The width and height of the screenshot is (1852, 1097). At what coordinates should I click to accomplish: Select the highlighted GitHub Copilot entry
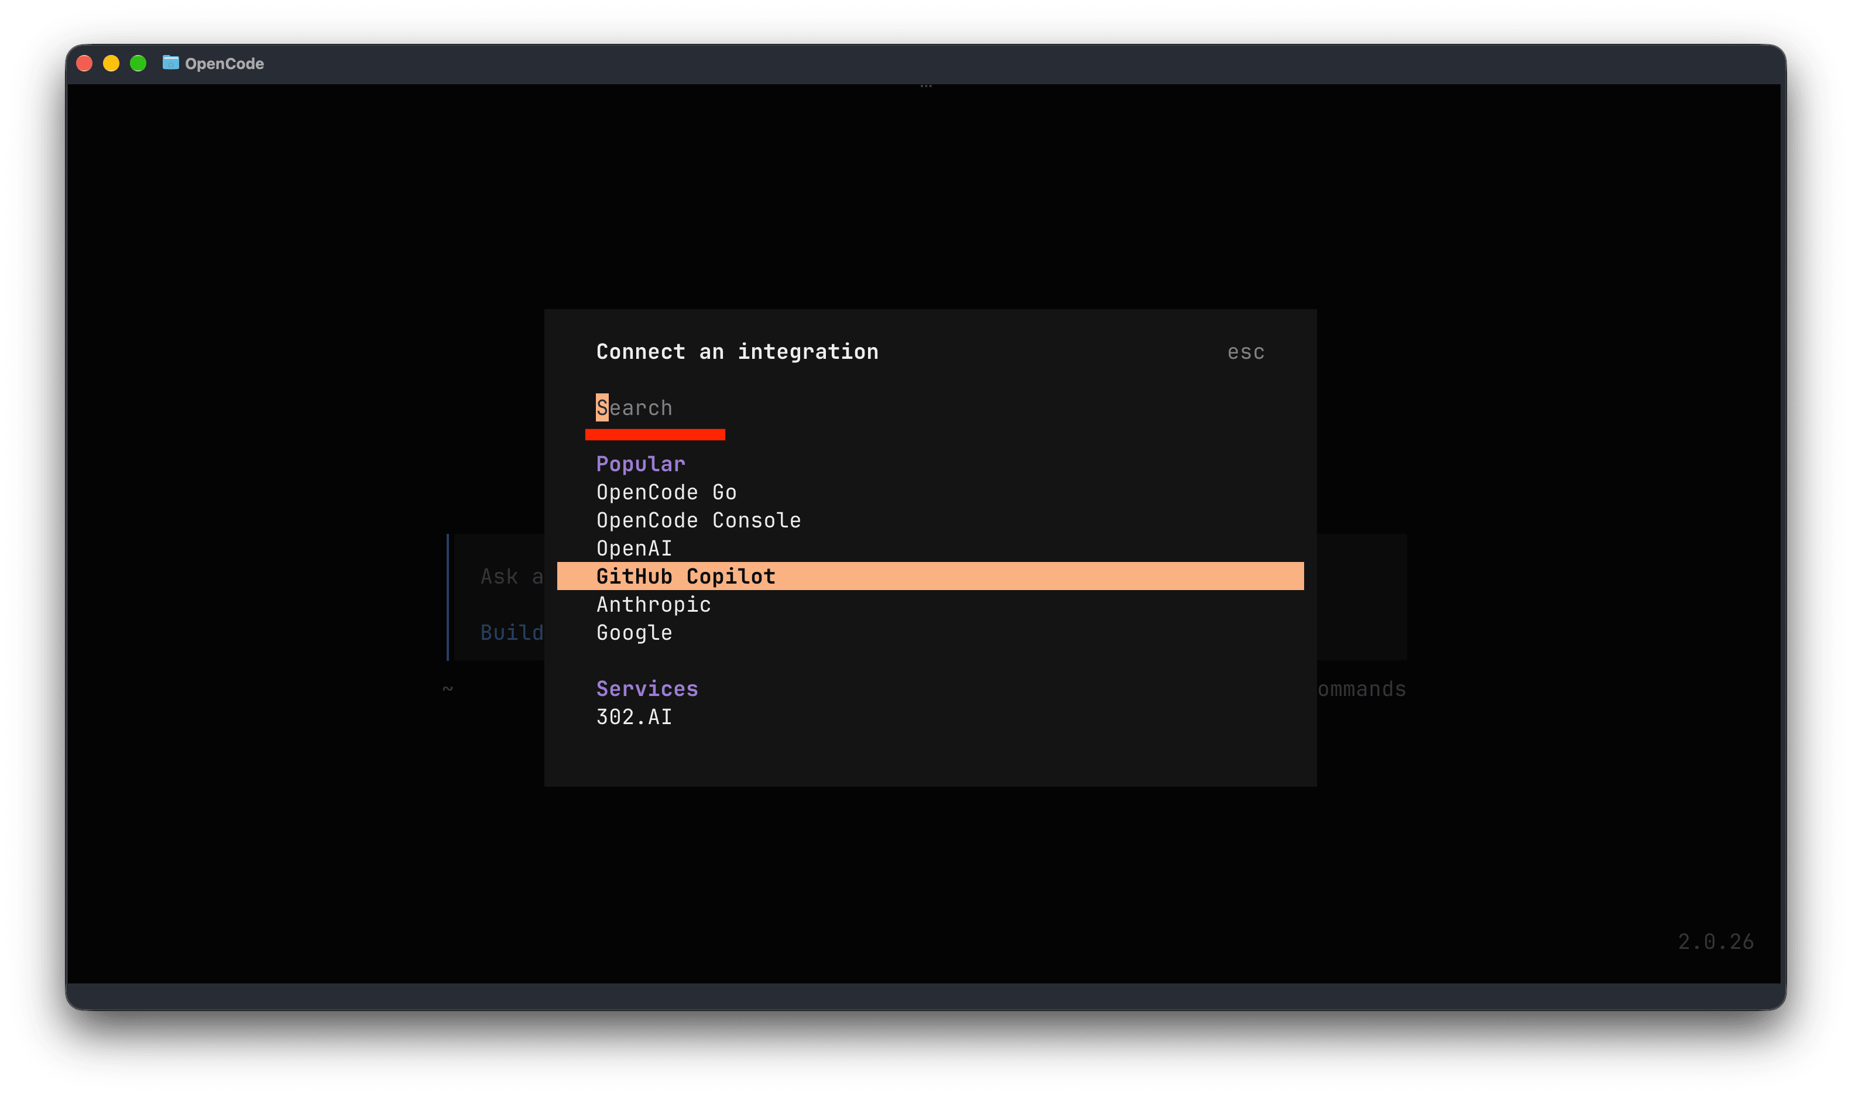pyautogui.click(x=930, y=576)
